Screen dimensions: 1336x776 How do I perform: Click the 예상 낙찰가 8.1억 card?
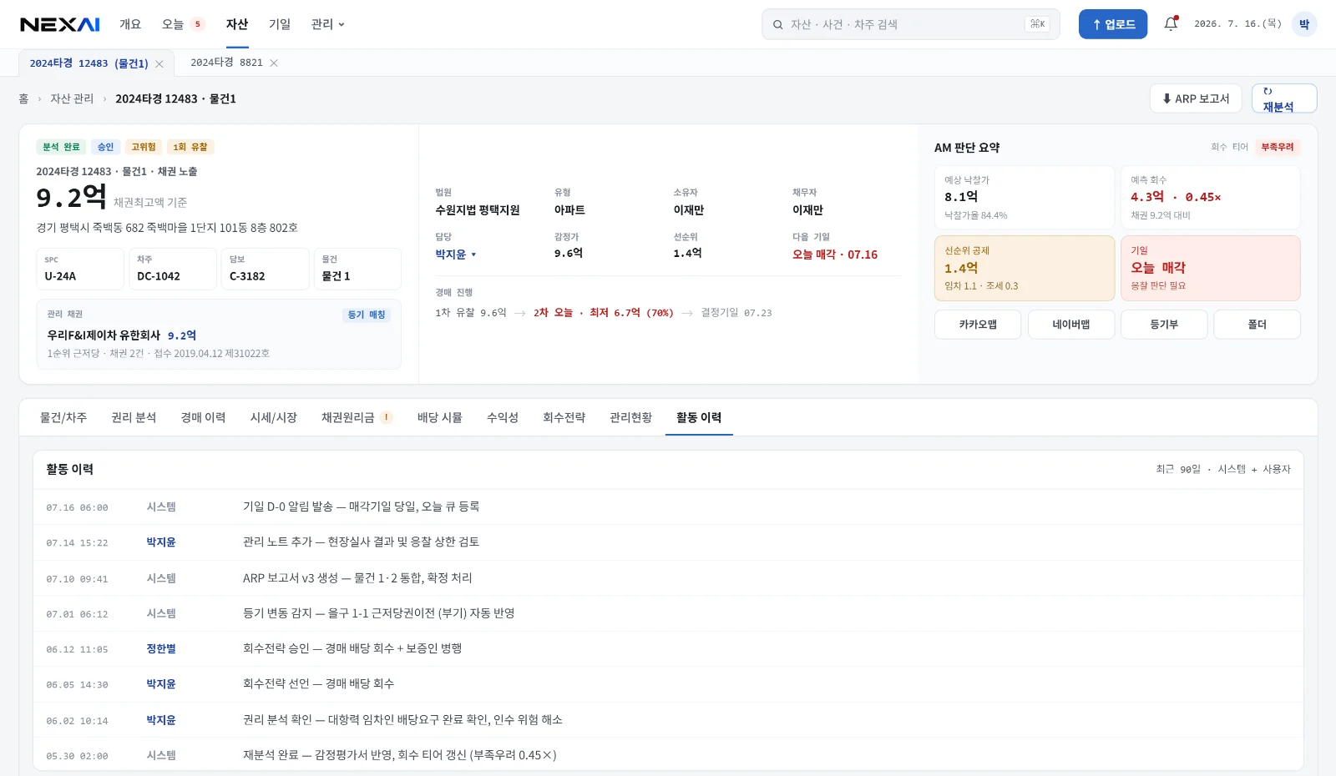click(1025, 198)
